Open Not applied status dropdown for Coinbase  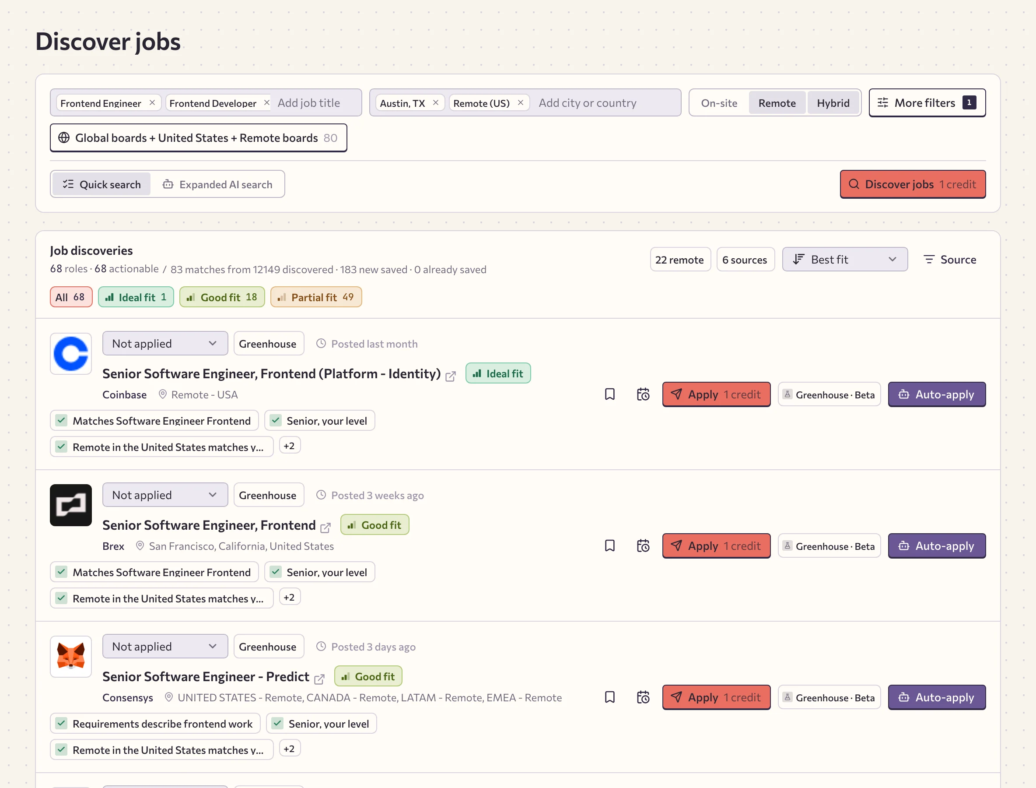[165, 344]
